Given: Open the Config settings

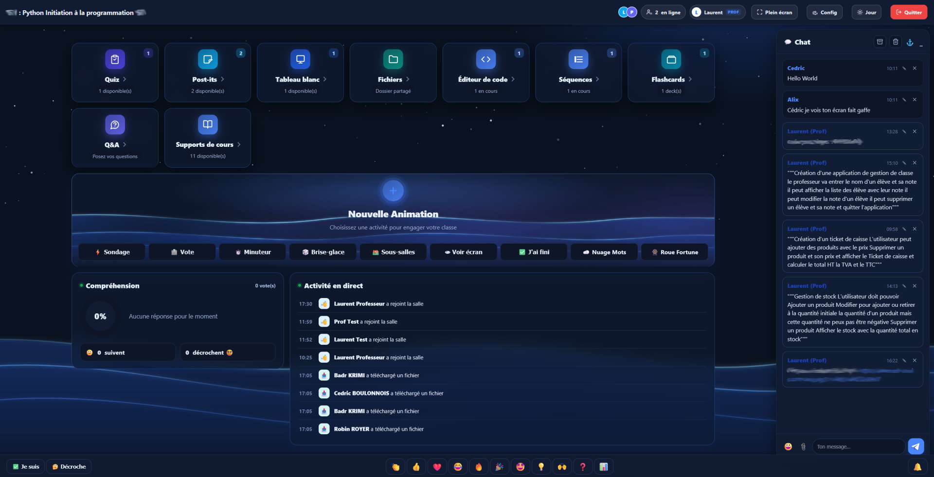Looking at the screenshot, I should tap(825, 12).
